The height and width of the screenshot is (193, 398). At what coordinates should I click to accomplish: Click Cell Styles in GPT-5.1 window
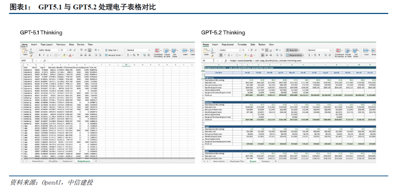pyautogui.click(x=175, y=53)
